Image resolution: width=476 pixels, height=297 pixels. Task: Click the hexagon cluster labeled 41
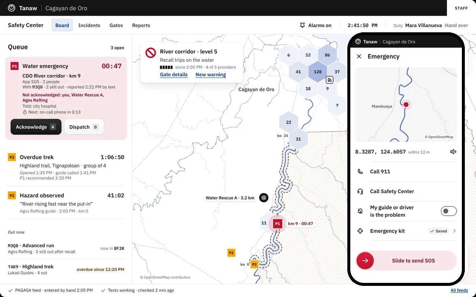click(298, 72)
